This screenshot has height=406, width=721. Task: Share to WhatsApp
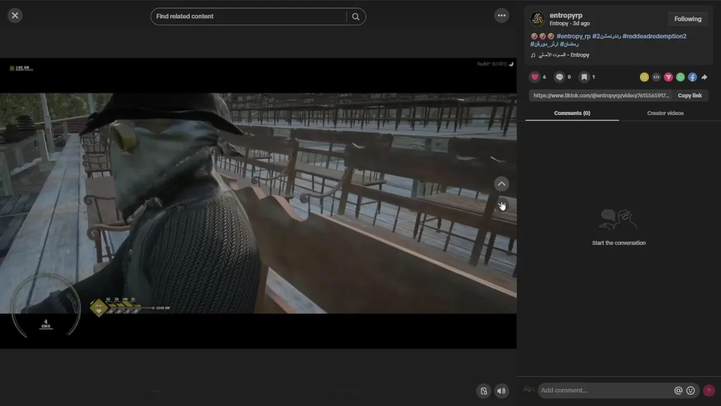point(680,77)
